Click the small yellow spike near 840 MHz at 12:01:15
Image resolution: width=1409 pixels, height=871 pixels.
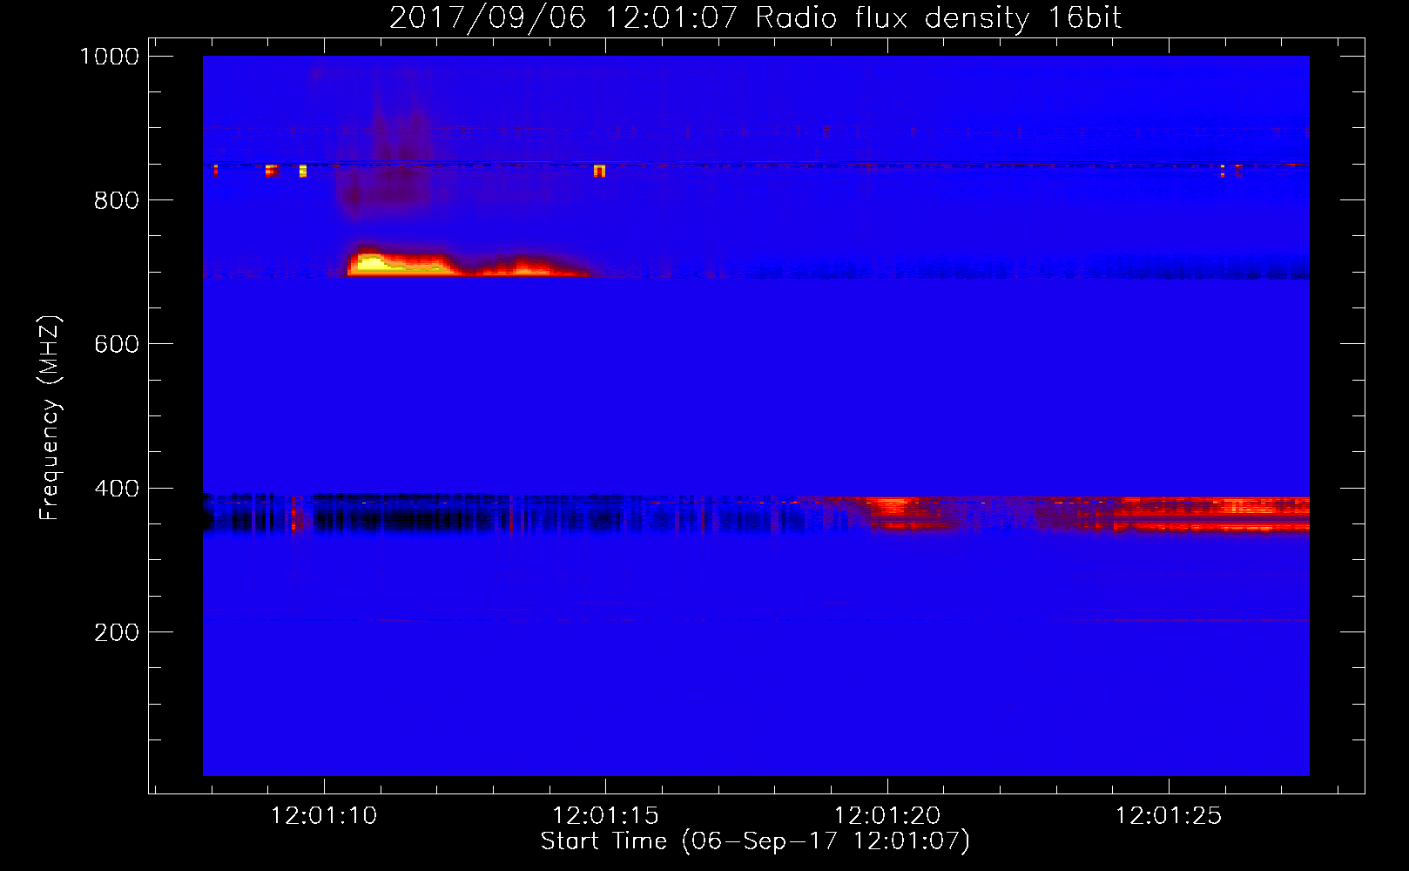point(599,171)
